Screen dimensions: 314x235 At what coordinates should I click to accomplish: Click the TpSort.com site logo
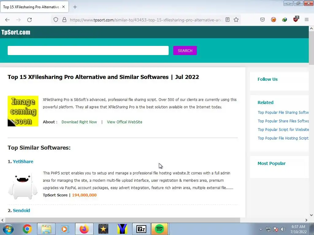coord(16,32)
